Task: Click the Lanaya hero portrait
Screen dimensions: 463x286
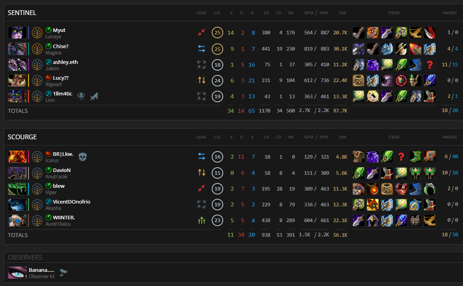Action: [17, 33]
